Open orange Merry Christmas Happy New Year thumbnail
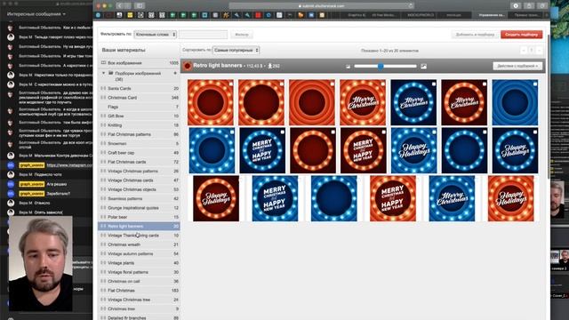The width and height of the screenshot is (569, 320). pyautogui.click(x=393, y=198)
